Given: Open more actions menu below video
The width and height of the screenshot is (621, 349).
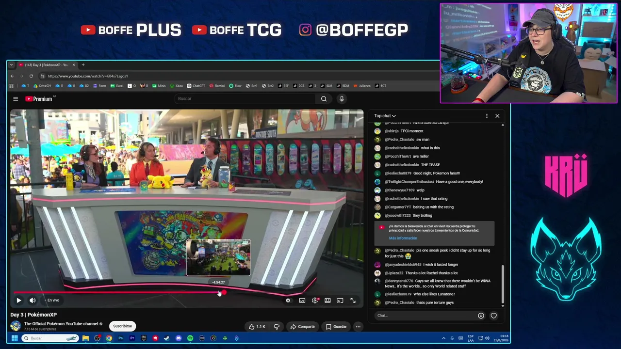Looking at the screenshot, I should [358, 327].
